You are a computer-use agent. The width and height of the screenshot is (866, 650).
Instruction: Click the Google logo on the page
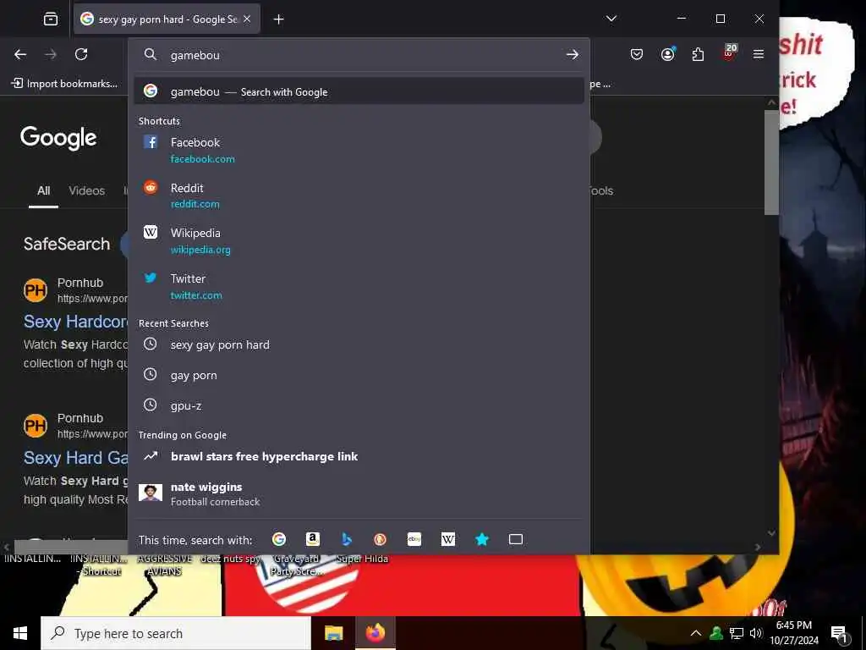pyautogui.click(x=58, y=138)
